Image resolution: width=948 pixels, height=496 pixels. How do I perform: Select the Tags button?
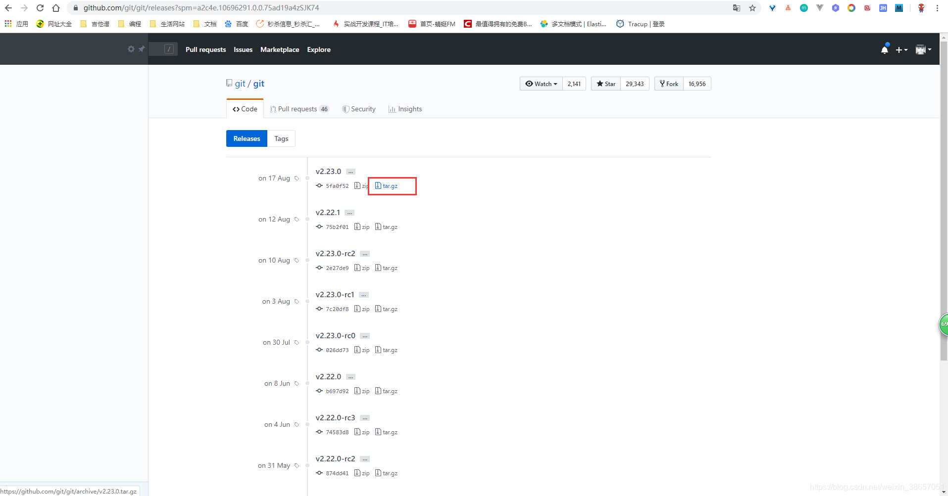[281, 138]
